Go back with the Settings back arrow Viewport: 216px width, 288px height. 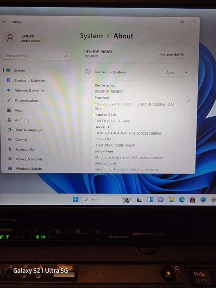pyautogui.click(x=4, y=22)
